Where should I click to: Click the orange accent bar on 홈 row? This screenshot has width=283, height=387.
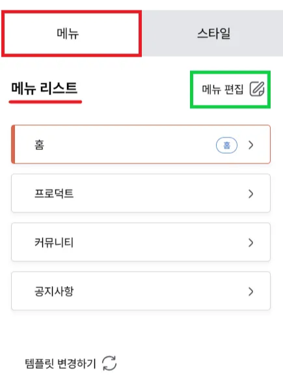pos(13,145)
